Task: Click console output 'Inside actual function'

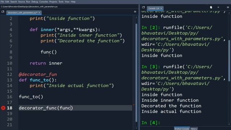Action: coord(171,112)
